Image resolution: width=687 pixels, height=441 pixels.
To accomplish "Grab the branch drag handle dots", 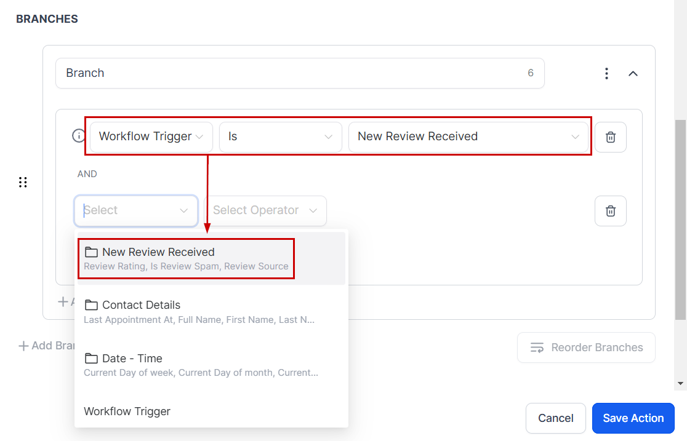I will [23, 182].
